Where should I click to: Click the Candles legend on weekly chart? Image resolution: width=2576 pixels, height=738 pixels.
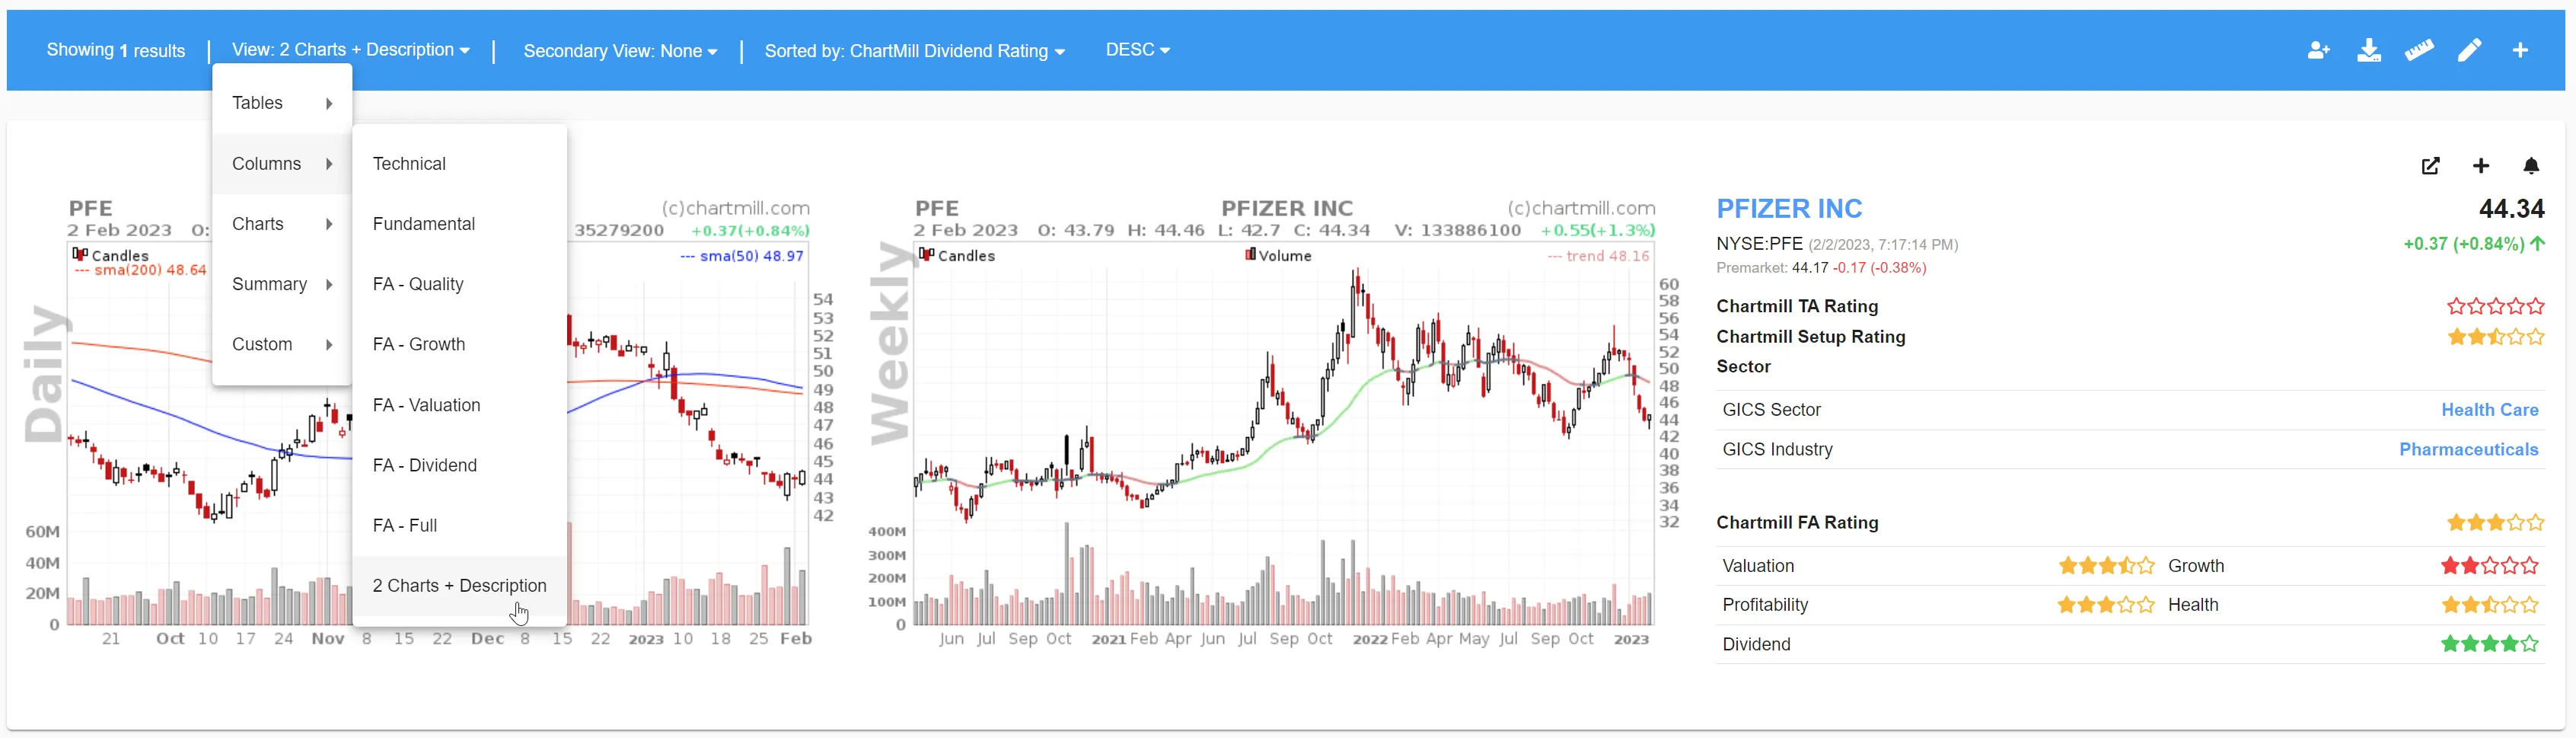pyautogui.click(x=957, y=256)
